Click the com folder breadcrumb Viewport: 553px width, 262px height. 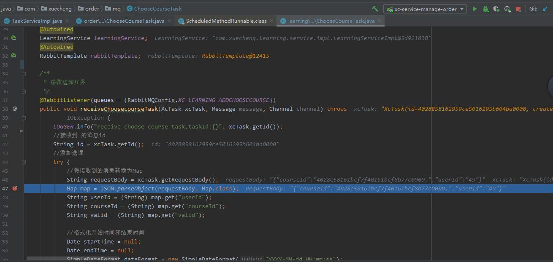point(26,8)
